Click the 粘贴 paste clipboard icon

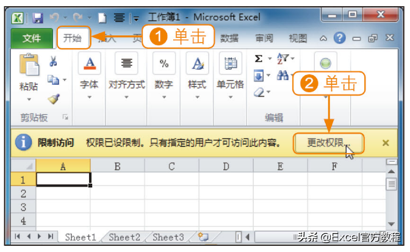click(29, 64)
